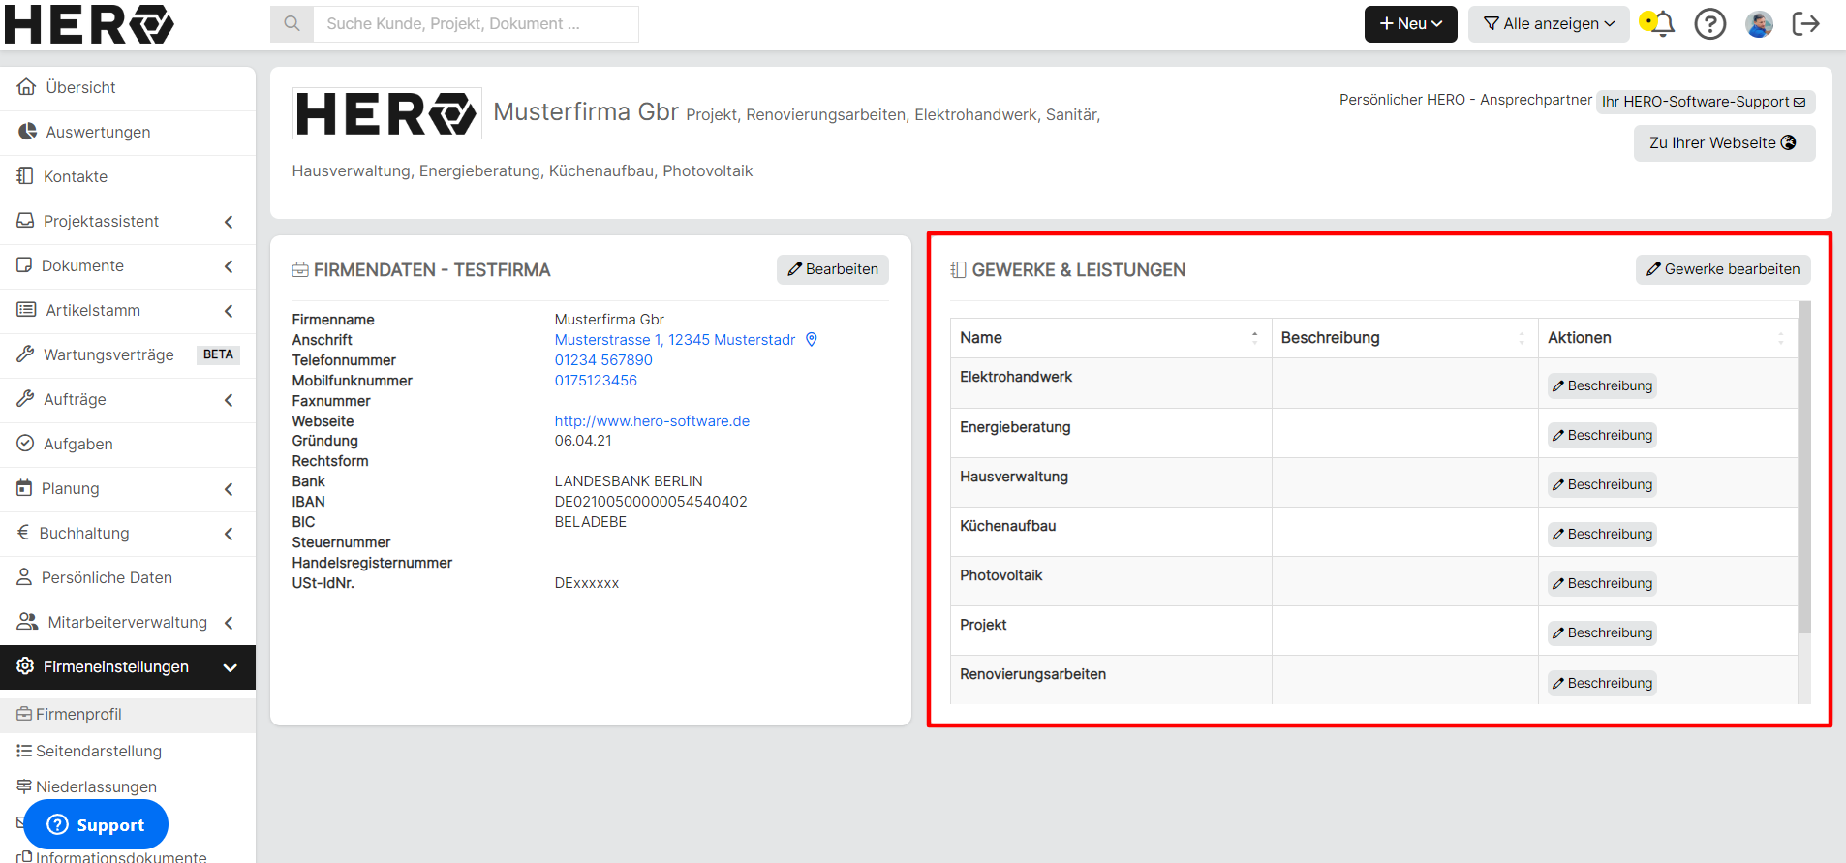Expand the Projektassistent menu chevron

coord(229,222)
